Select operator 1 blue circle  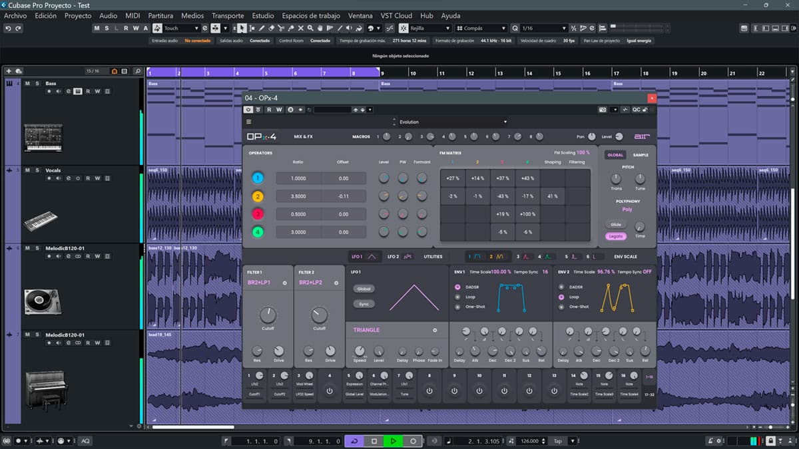(x=258, y=178)
